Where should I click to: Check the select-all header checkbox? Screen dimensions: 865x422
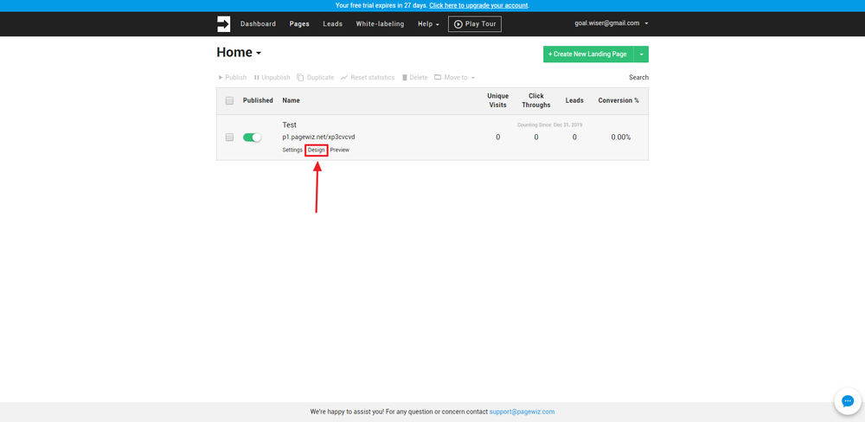[229, 100]
